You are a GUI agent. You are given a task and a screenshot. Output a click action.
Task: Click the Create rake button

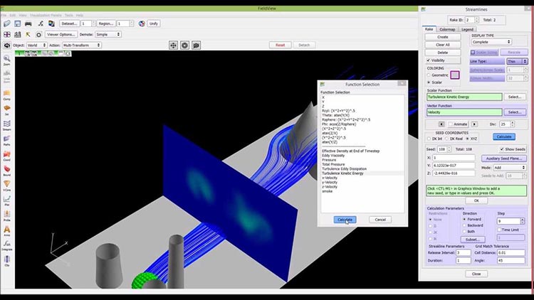point(443,37)
